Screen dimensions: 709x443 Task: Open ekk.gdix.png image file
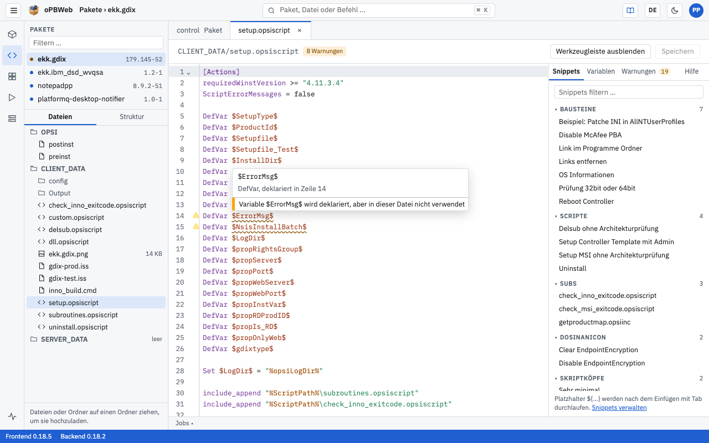(x=96, y=254)
